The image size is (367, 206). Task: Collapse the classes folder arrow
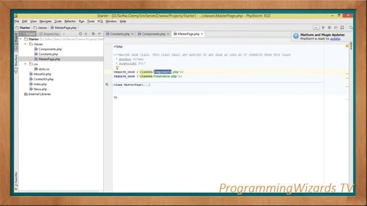(x=25, y=44)
